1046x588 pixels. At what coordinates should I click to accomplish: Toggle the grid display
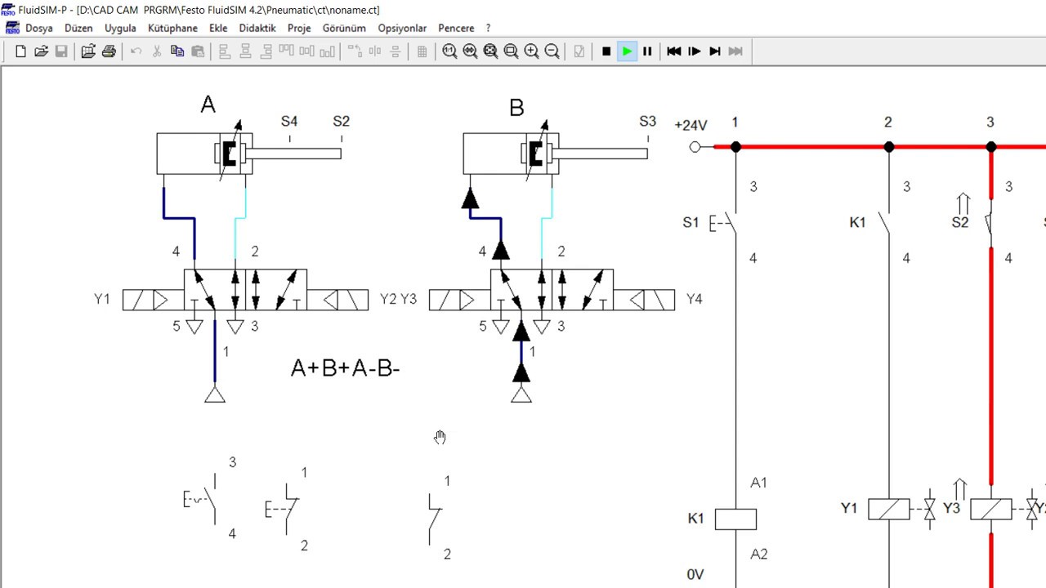tap(422, 51)
